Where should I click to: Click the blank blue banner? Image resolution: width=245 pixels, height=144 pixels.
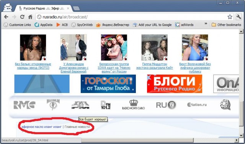click(x=42, y=84)
